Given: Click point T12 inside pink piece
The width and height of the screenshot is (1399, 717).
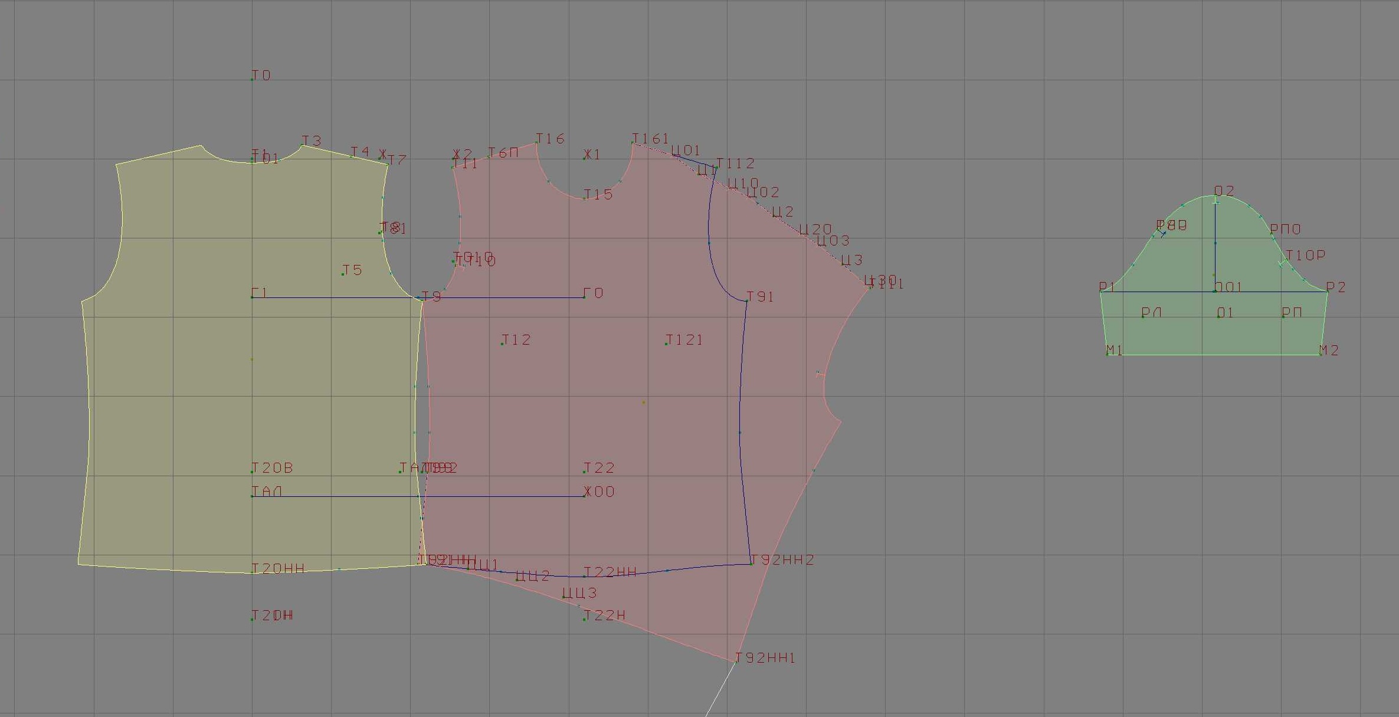Looking at the screenshot, I should (502, 344).
